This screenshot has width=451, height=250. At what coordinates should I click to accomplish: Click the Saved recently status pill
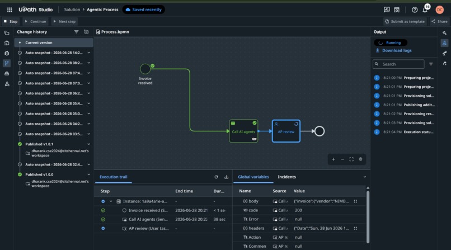pyautogui.click(x=144, y=10)
